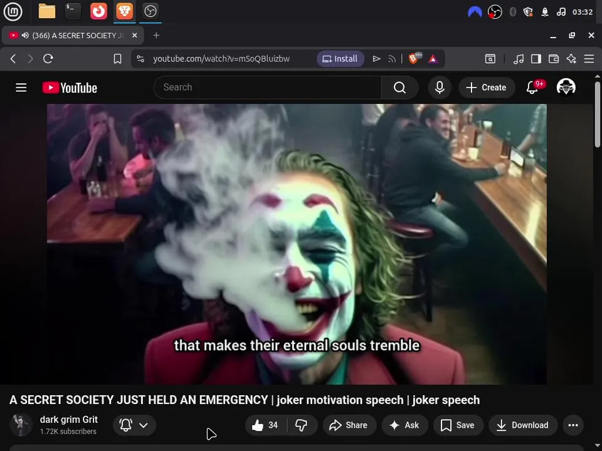Toggle the browser sidebar panel

(x=536, y=59)
